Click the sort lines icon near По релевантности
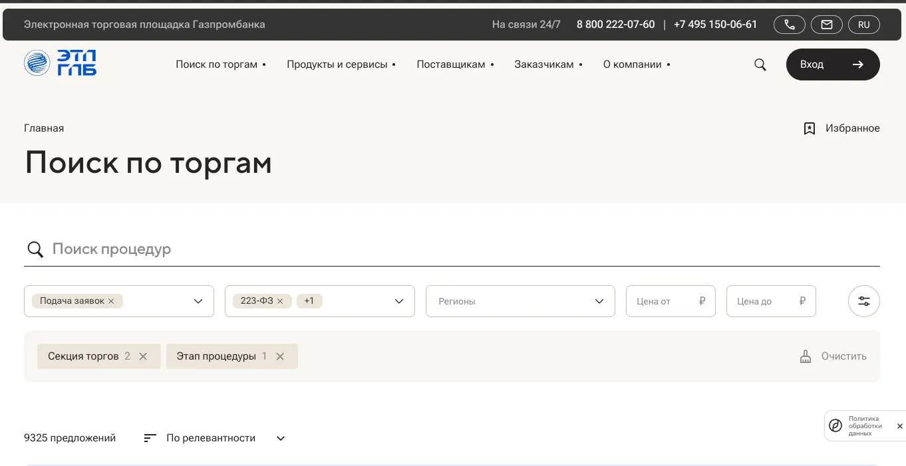Image resolution: width=906 pixels, height=466 pixels. coord(150,438)
